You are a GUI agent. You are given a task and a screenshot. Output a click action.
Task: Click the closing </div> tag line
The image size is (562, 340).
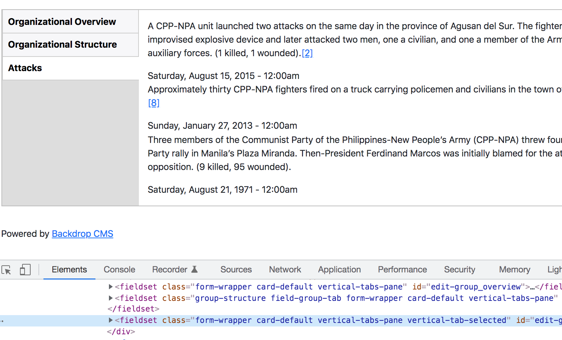(x=121, y=331)
